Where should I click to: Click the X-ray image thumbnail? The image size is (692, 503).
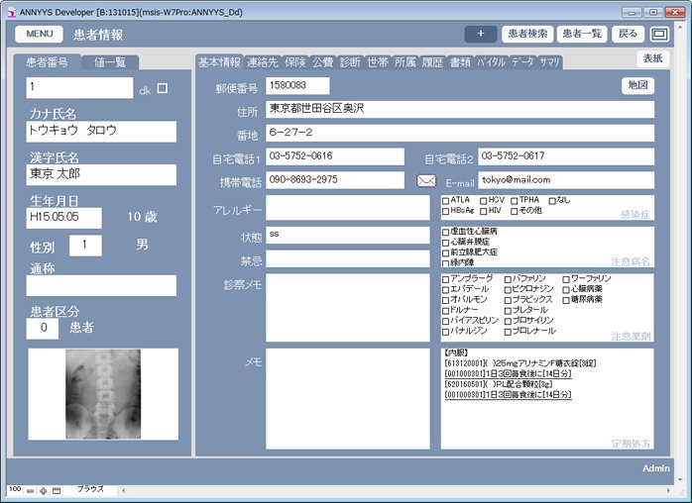coord(103,394)
